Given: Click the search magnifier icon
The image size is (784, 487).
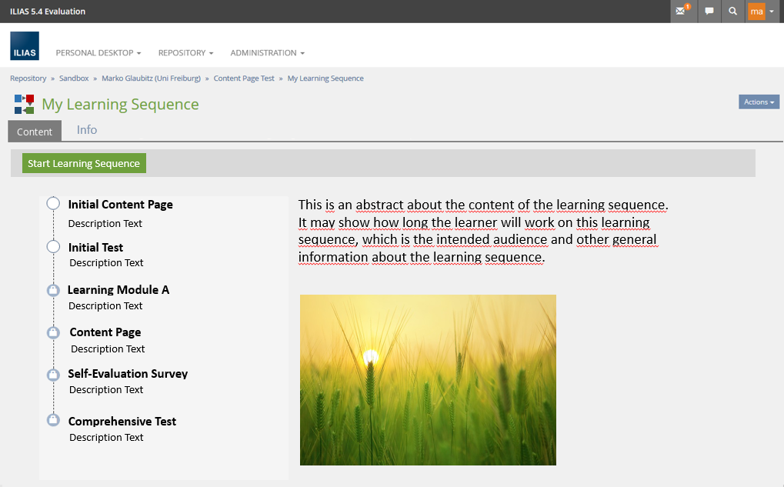Looking at the screenshot, I should coord(733,12).
